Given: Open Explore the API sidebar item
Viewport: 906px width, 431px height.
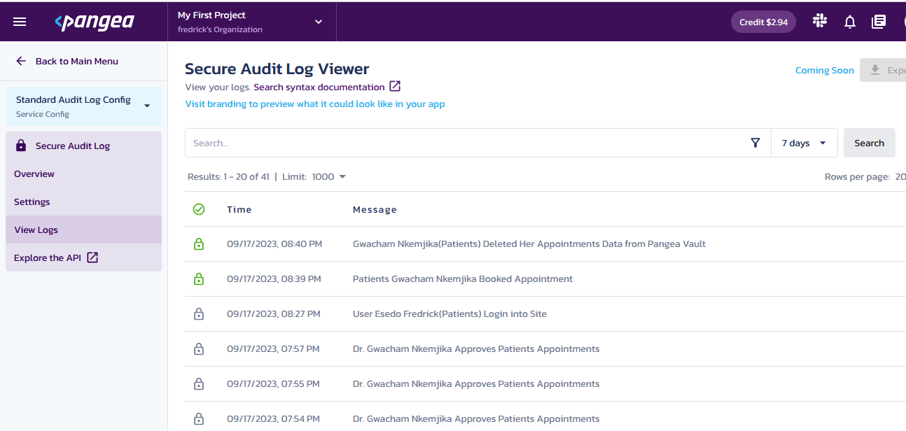Looking at the screenshot, I should click(83, 257).
